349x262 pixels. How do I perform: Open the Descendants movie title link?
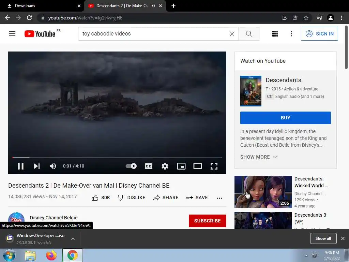[x=283, y=80]
